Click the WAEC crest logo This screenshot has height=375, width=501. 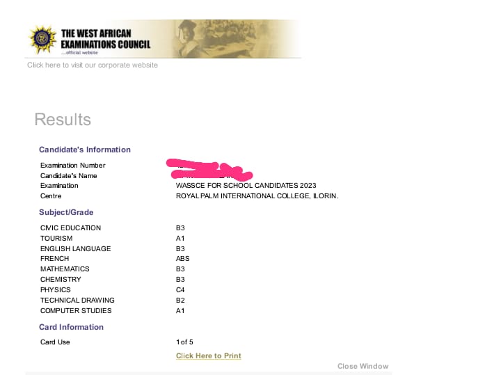click(x=42, y=40)
